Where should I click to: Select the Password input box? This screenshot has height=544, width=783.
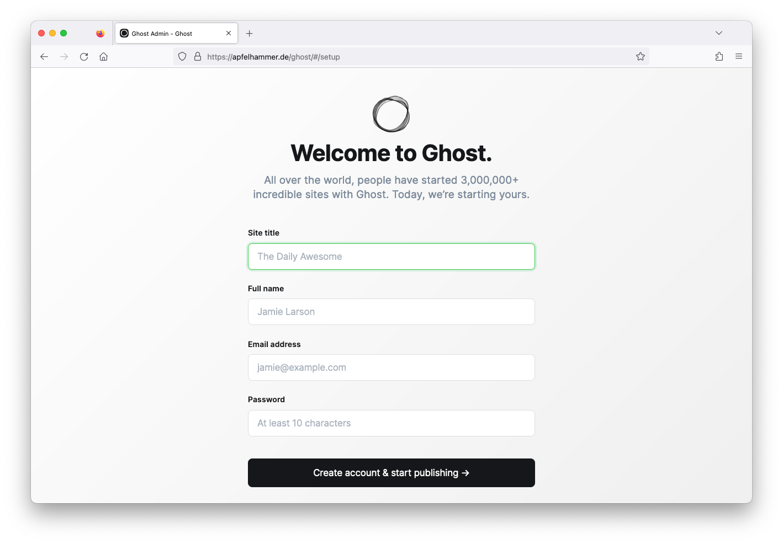tap(391, 423)
